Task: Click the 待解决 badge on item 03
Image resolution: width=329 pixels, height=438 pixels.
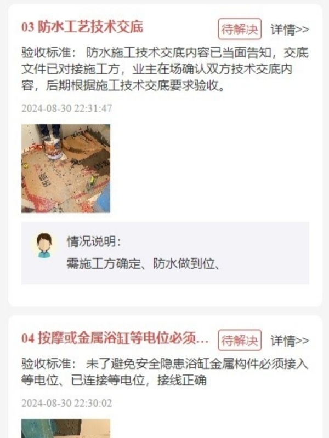Action: 240,29
